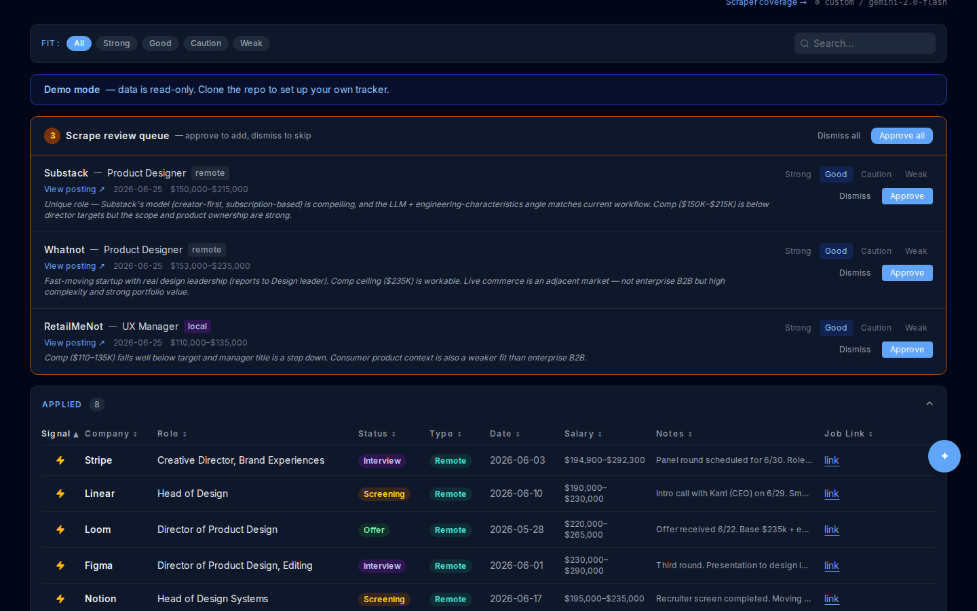Screen dimensions: 977x611
Task: Open the job link for Notion
Action: click(x=831, y=599)
